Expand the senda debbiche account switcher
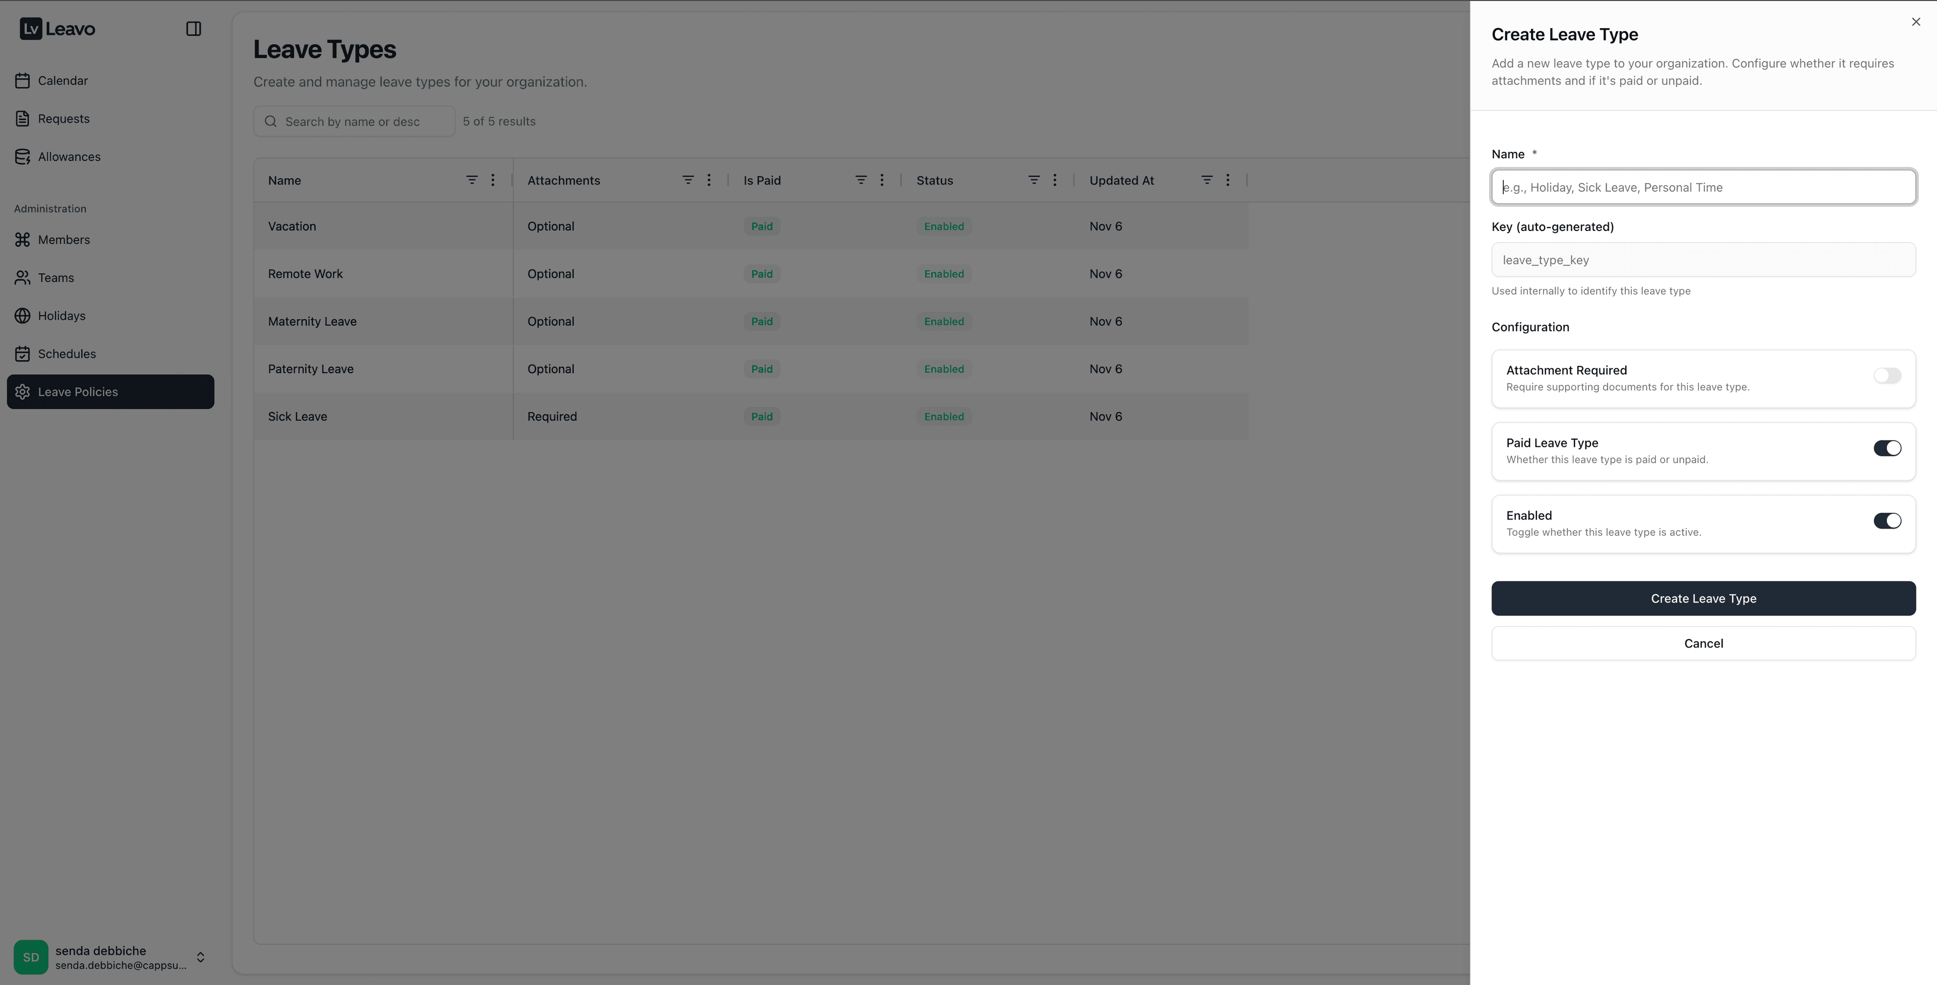Screen dimensions: 1937x985 (x=200, y=957)
